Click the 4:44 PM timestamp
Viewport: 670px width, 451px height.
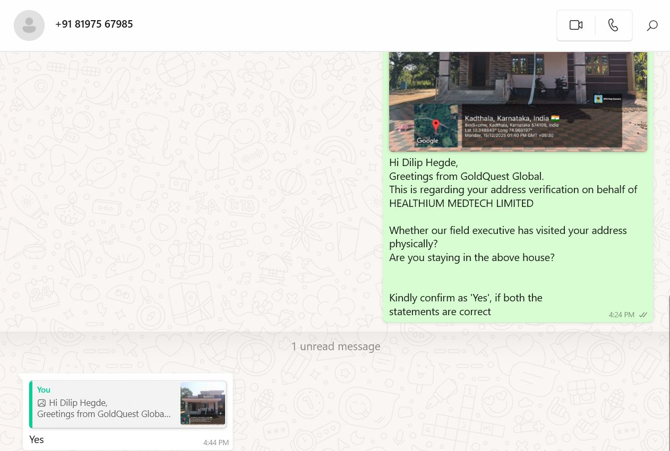click(x=216, y=443)
